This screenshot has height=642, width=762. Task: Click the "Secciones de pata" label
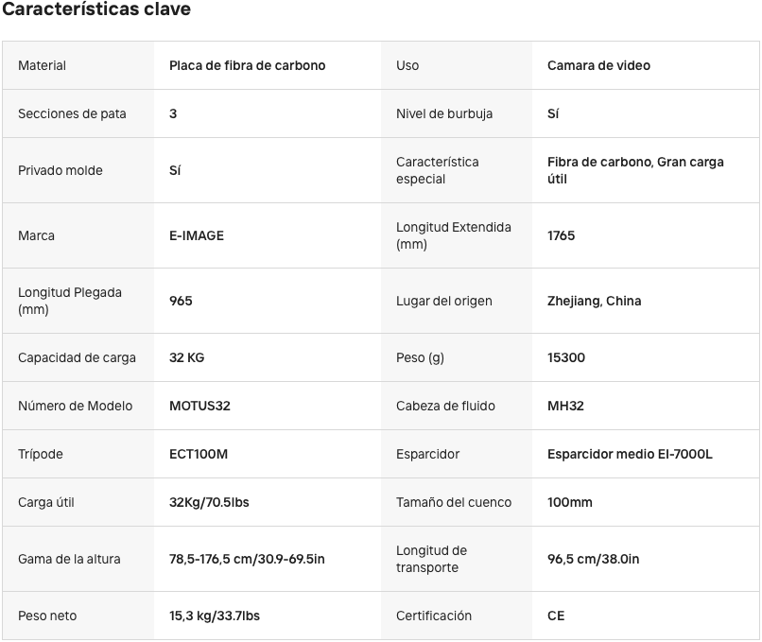72,113
